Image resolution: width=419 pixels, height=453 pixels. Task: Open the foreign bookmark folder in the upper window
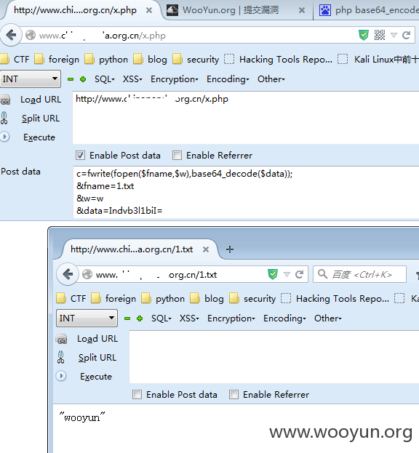(57, 59)
